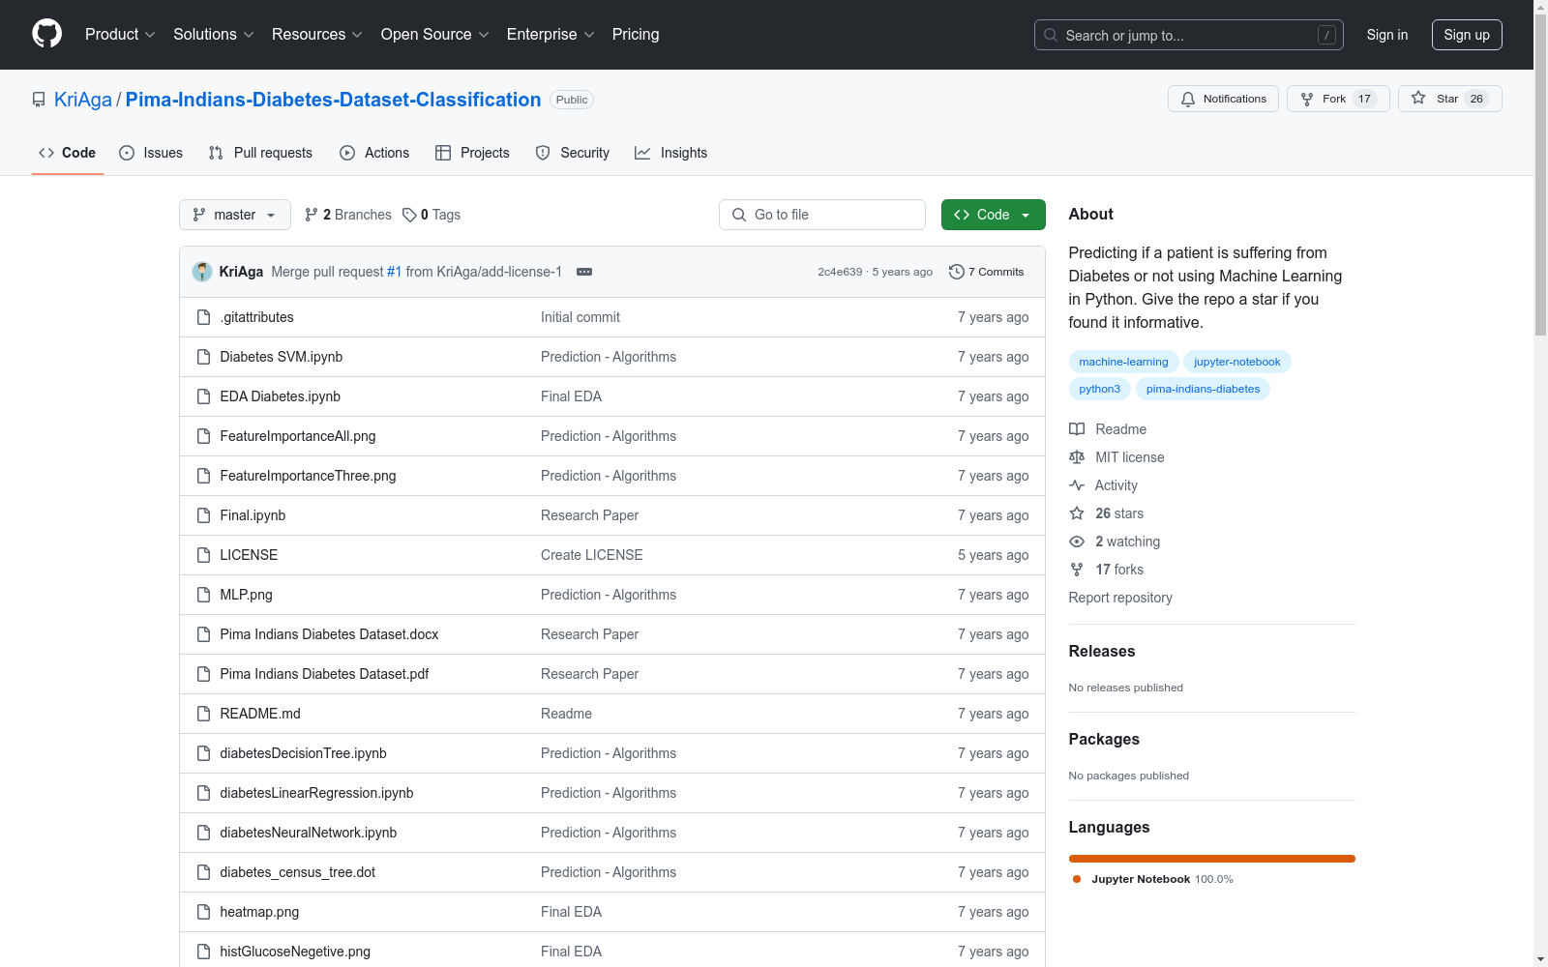The width and height of the screenshot is (1548, 967).
Task: Click the file icon beside MLP.png
Action: click(203, 595)
